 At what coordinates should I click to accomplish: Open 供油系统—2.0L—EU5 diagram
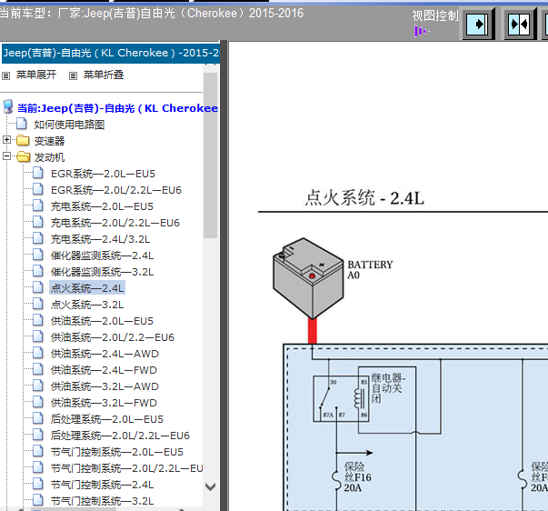coord(102,321)
